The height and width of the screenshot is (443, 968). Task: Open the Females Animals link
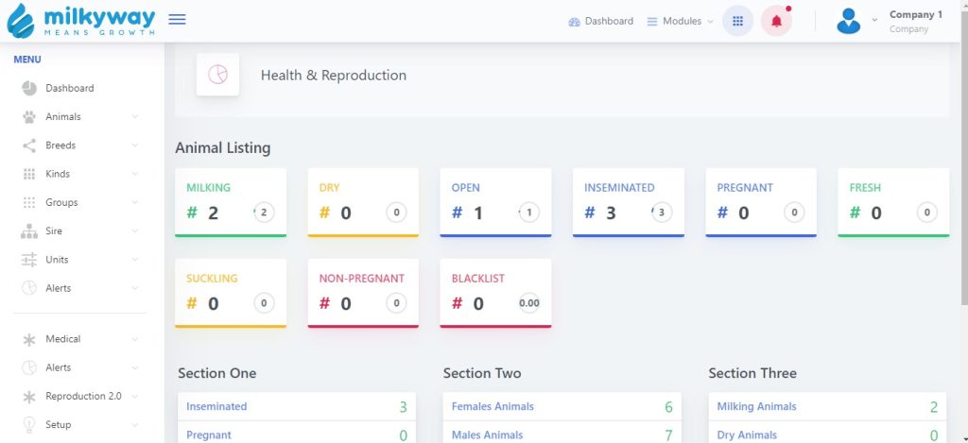tap(493, 406)
